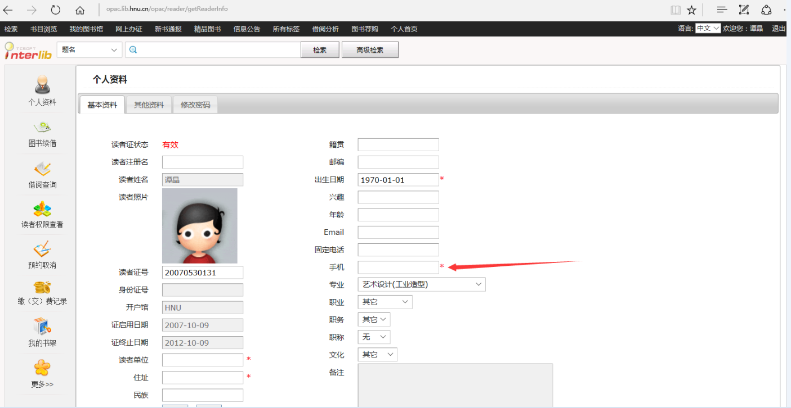Expand the 职业 occupation dropdown
The width and height of the screenshot is (791, 408).
[385, 302]
